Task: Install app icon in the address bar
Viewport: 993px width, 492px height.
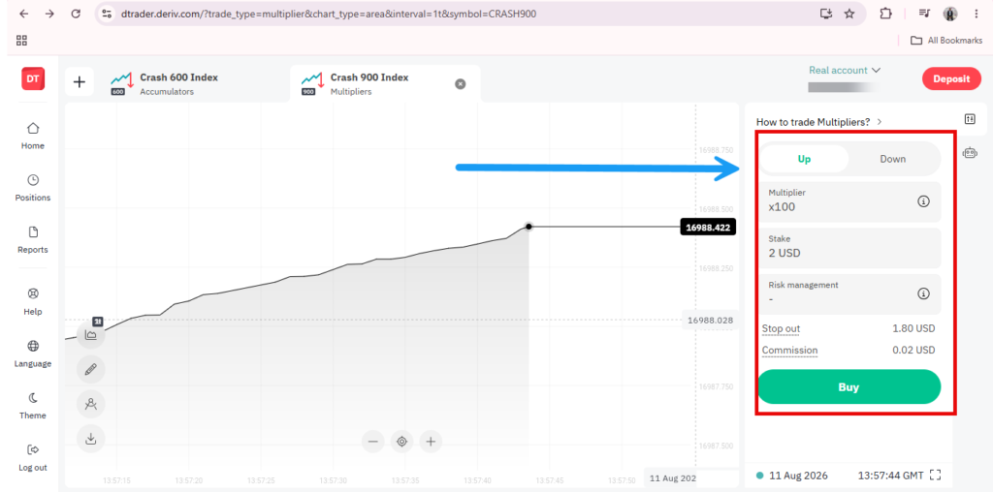Action: coord(825,14)
